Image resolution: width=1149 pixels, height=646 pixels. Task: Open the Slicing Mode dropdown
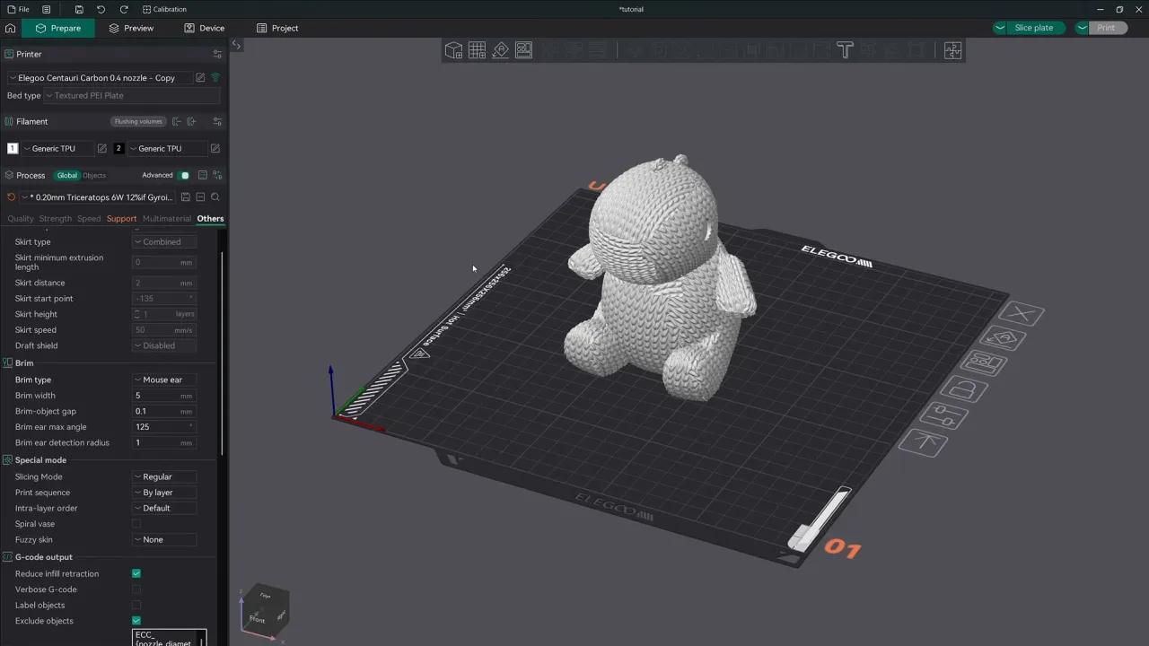click(164, 476)
